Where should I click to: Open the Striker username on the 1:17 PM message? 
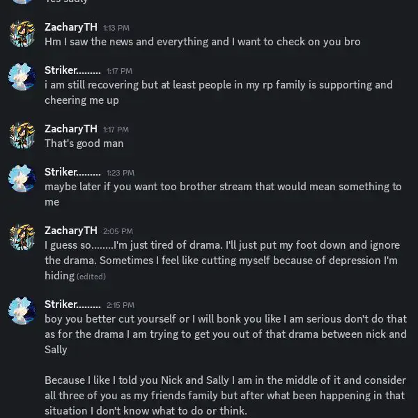(x=72, y=70)
